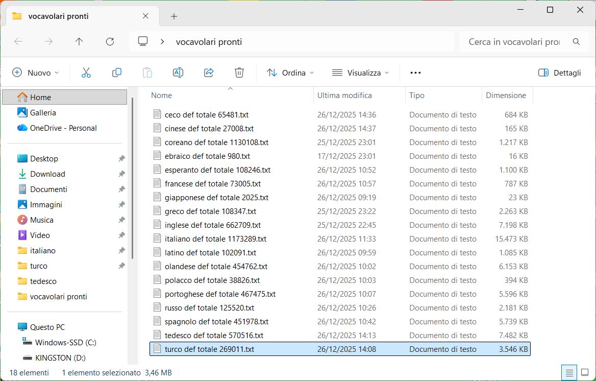Click the Delete trash can icon
596x381 pixels.
pos(239,73)
